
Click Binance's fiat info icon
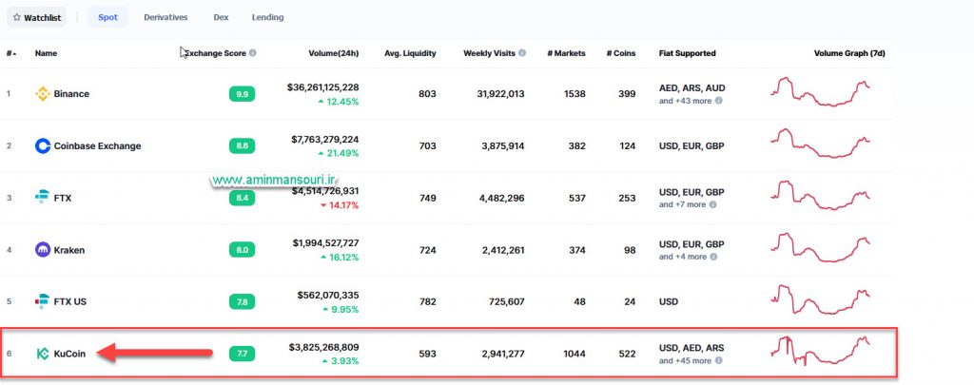coord(719,101)
